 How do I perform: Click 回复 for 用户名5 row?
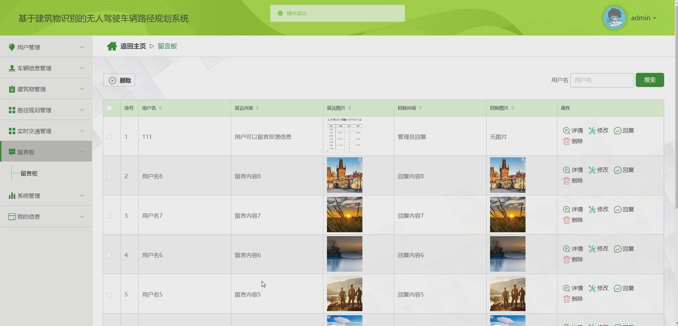(624, 288)
